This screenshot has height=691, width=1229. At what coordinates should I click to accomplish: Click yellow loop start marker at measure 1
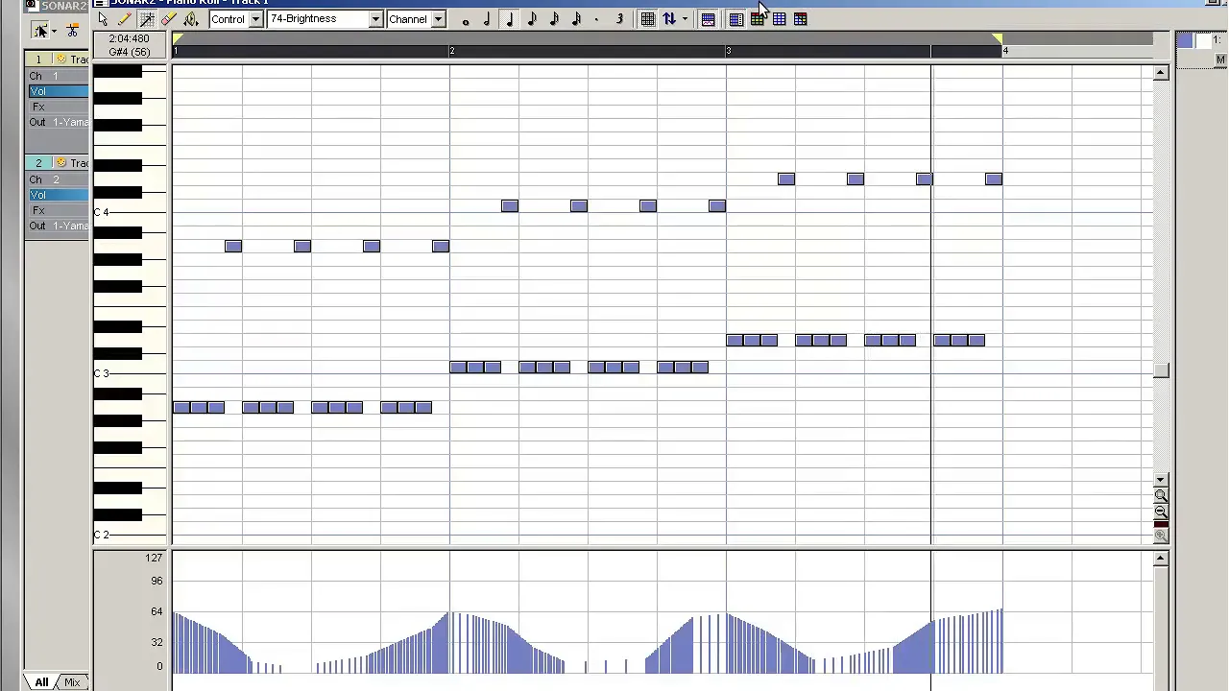point(178,38)
